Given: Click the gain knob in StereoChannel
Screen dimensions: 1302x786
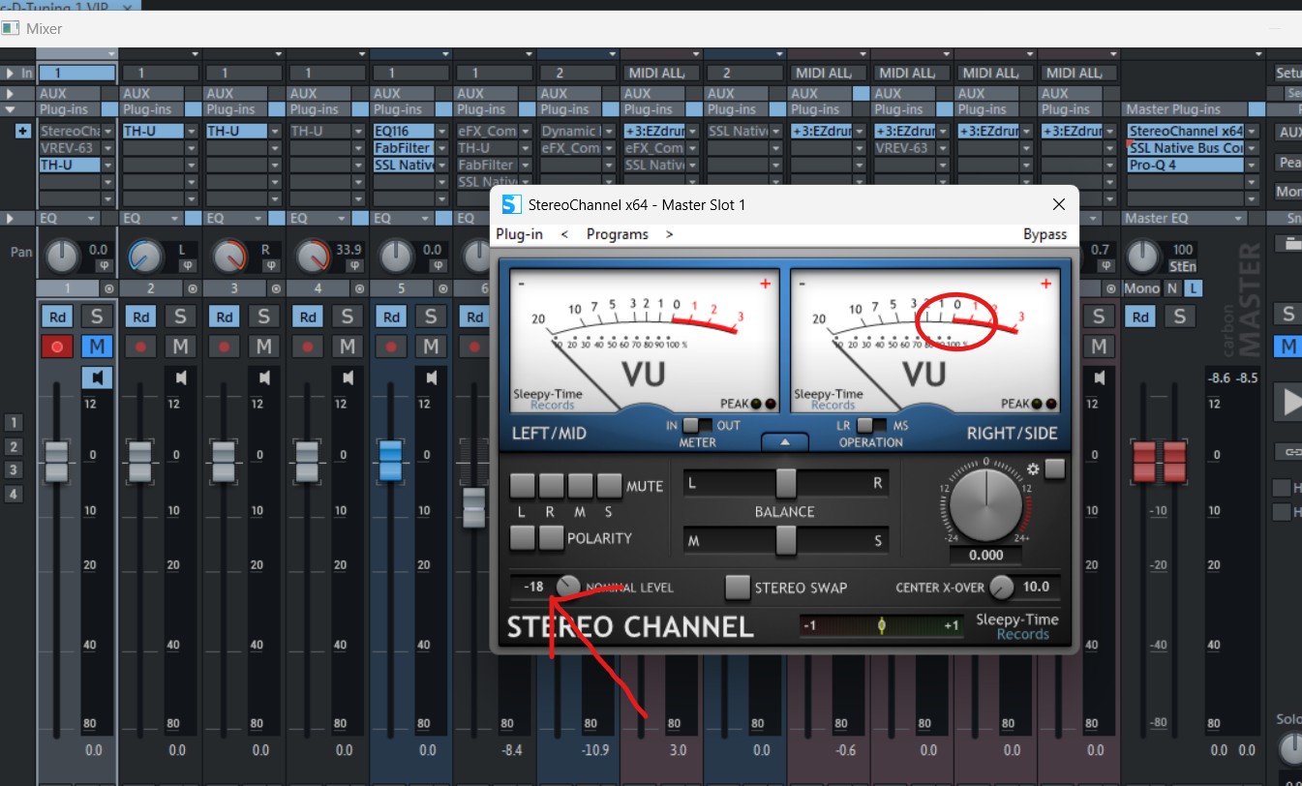Looking at the screenshot, I should click(x=985, y=504).
